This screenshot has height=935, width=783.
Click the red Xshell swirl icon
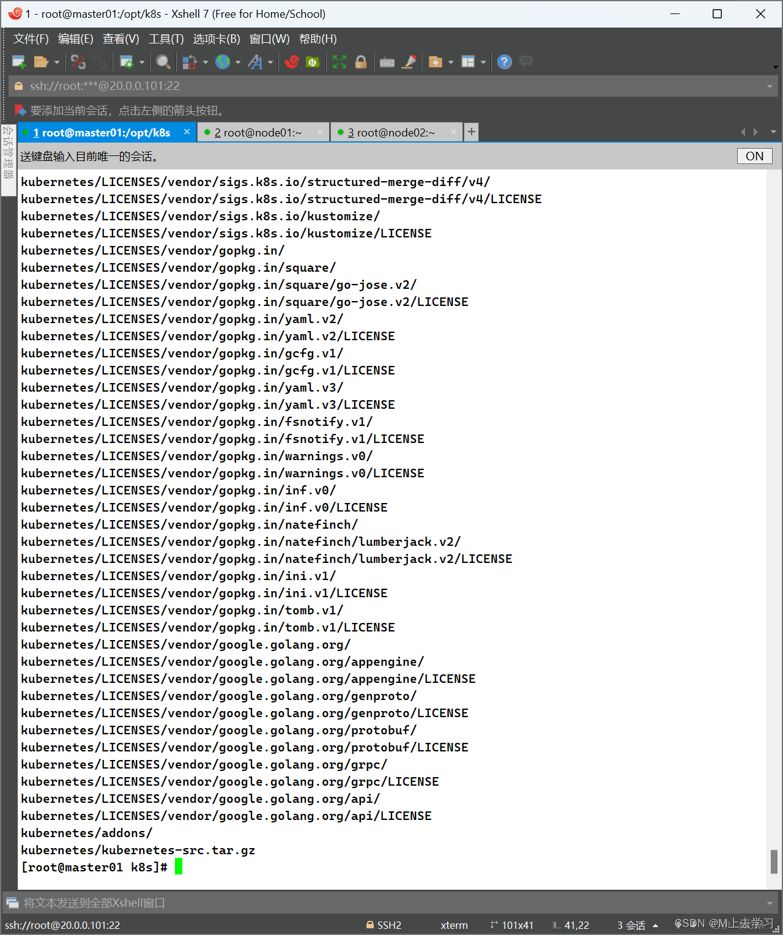click(292, 62)
